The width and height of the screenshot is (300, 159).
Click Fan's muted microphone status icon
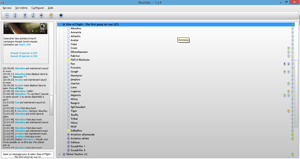(284, 64)
